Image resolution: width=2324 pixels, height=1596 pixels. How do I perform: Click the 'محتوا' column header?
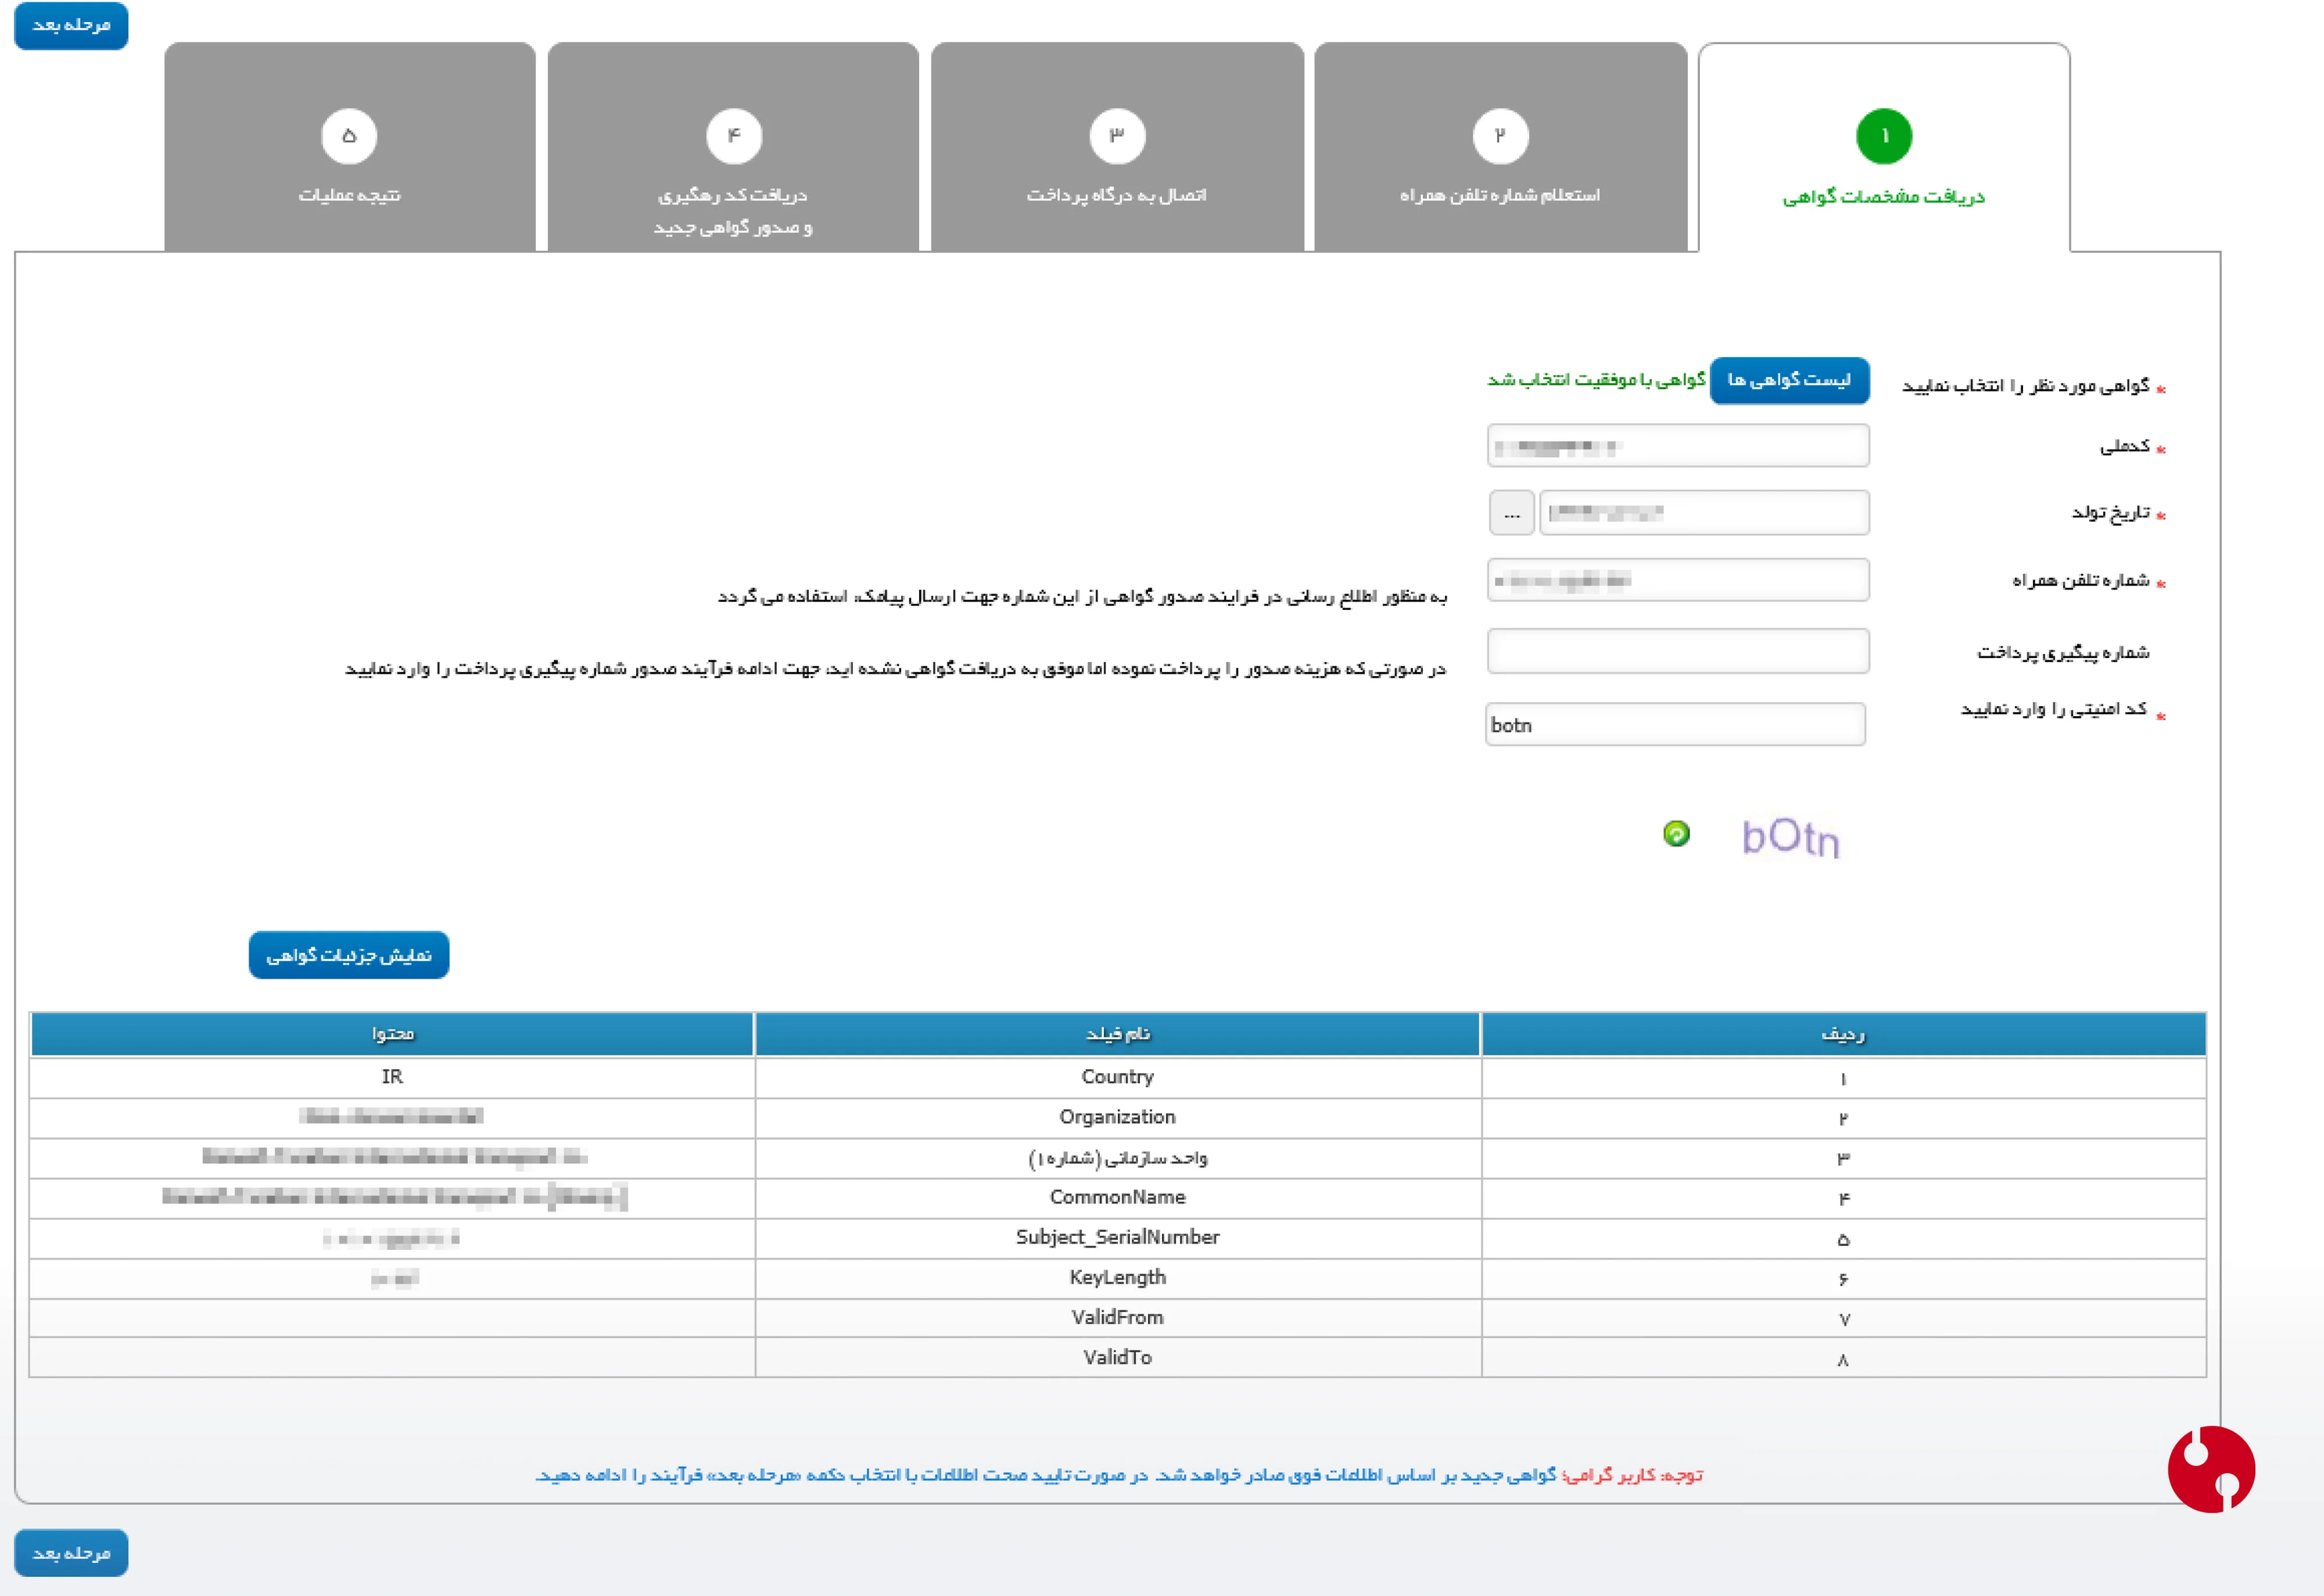(x=392, y=1034)
